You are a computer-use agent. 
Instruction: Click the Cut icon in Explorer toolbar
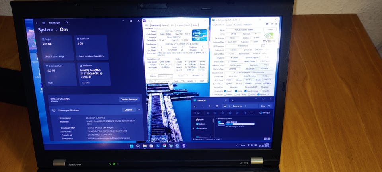(208, 113)
